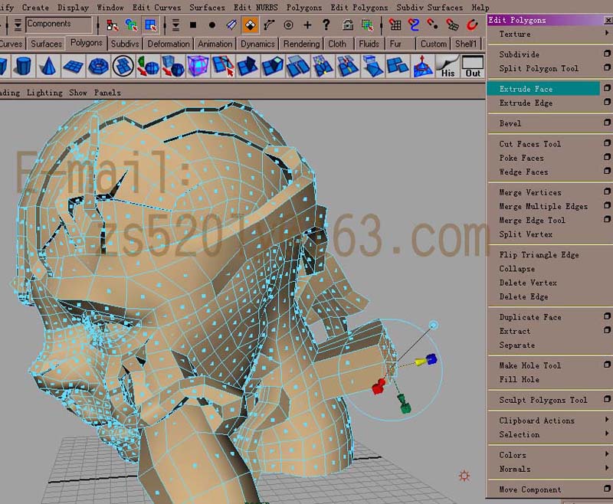Screen dimensions: 613x504
Task: Open the Components selection mode dropdown
Action: click(59, 25)
